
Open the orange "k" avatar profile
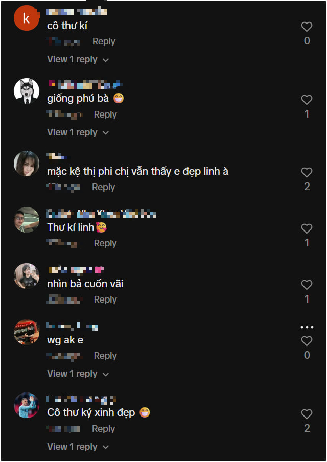tap(27, 19)
